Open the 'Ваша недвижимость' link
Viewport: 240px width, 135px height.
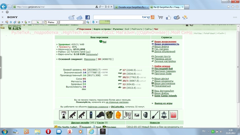(x=167, y=44)
